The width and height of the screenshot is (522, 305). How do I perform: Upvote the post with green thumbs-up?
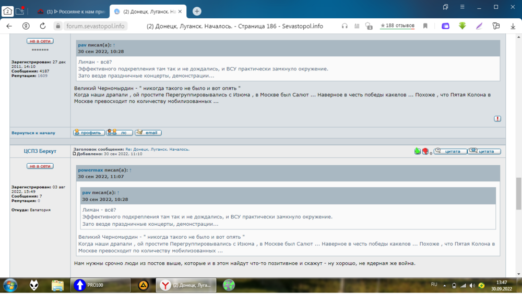(418, 151)
